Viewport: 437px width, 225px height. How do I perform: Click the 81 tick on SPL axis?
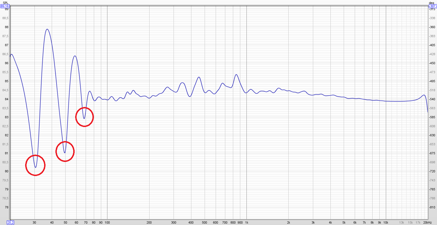[7, 153]
